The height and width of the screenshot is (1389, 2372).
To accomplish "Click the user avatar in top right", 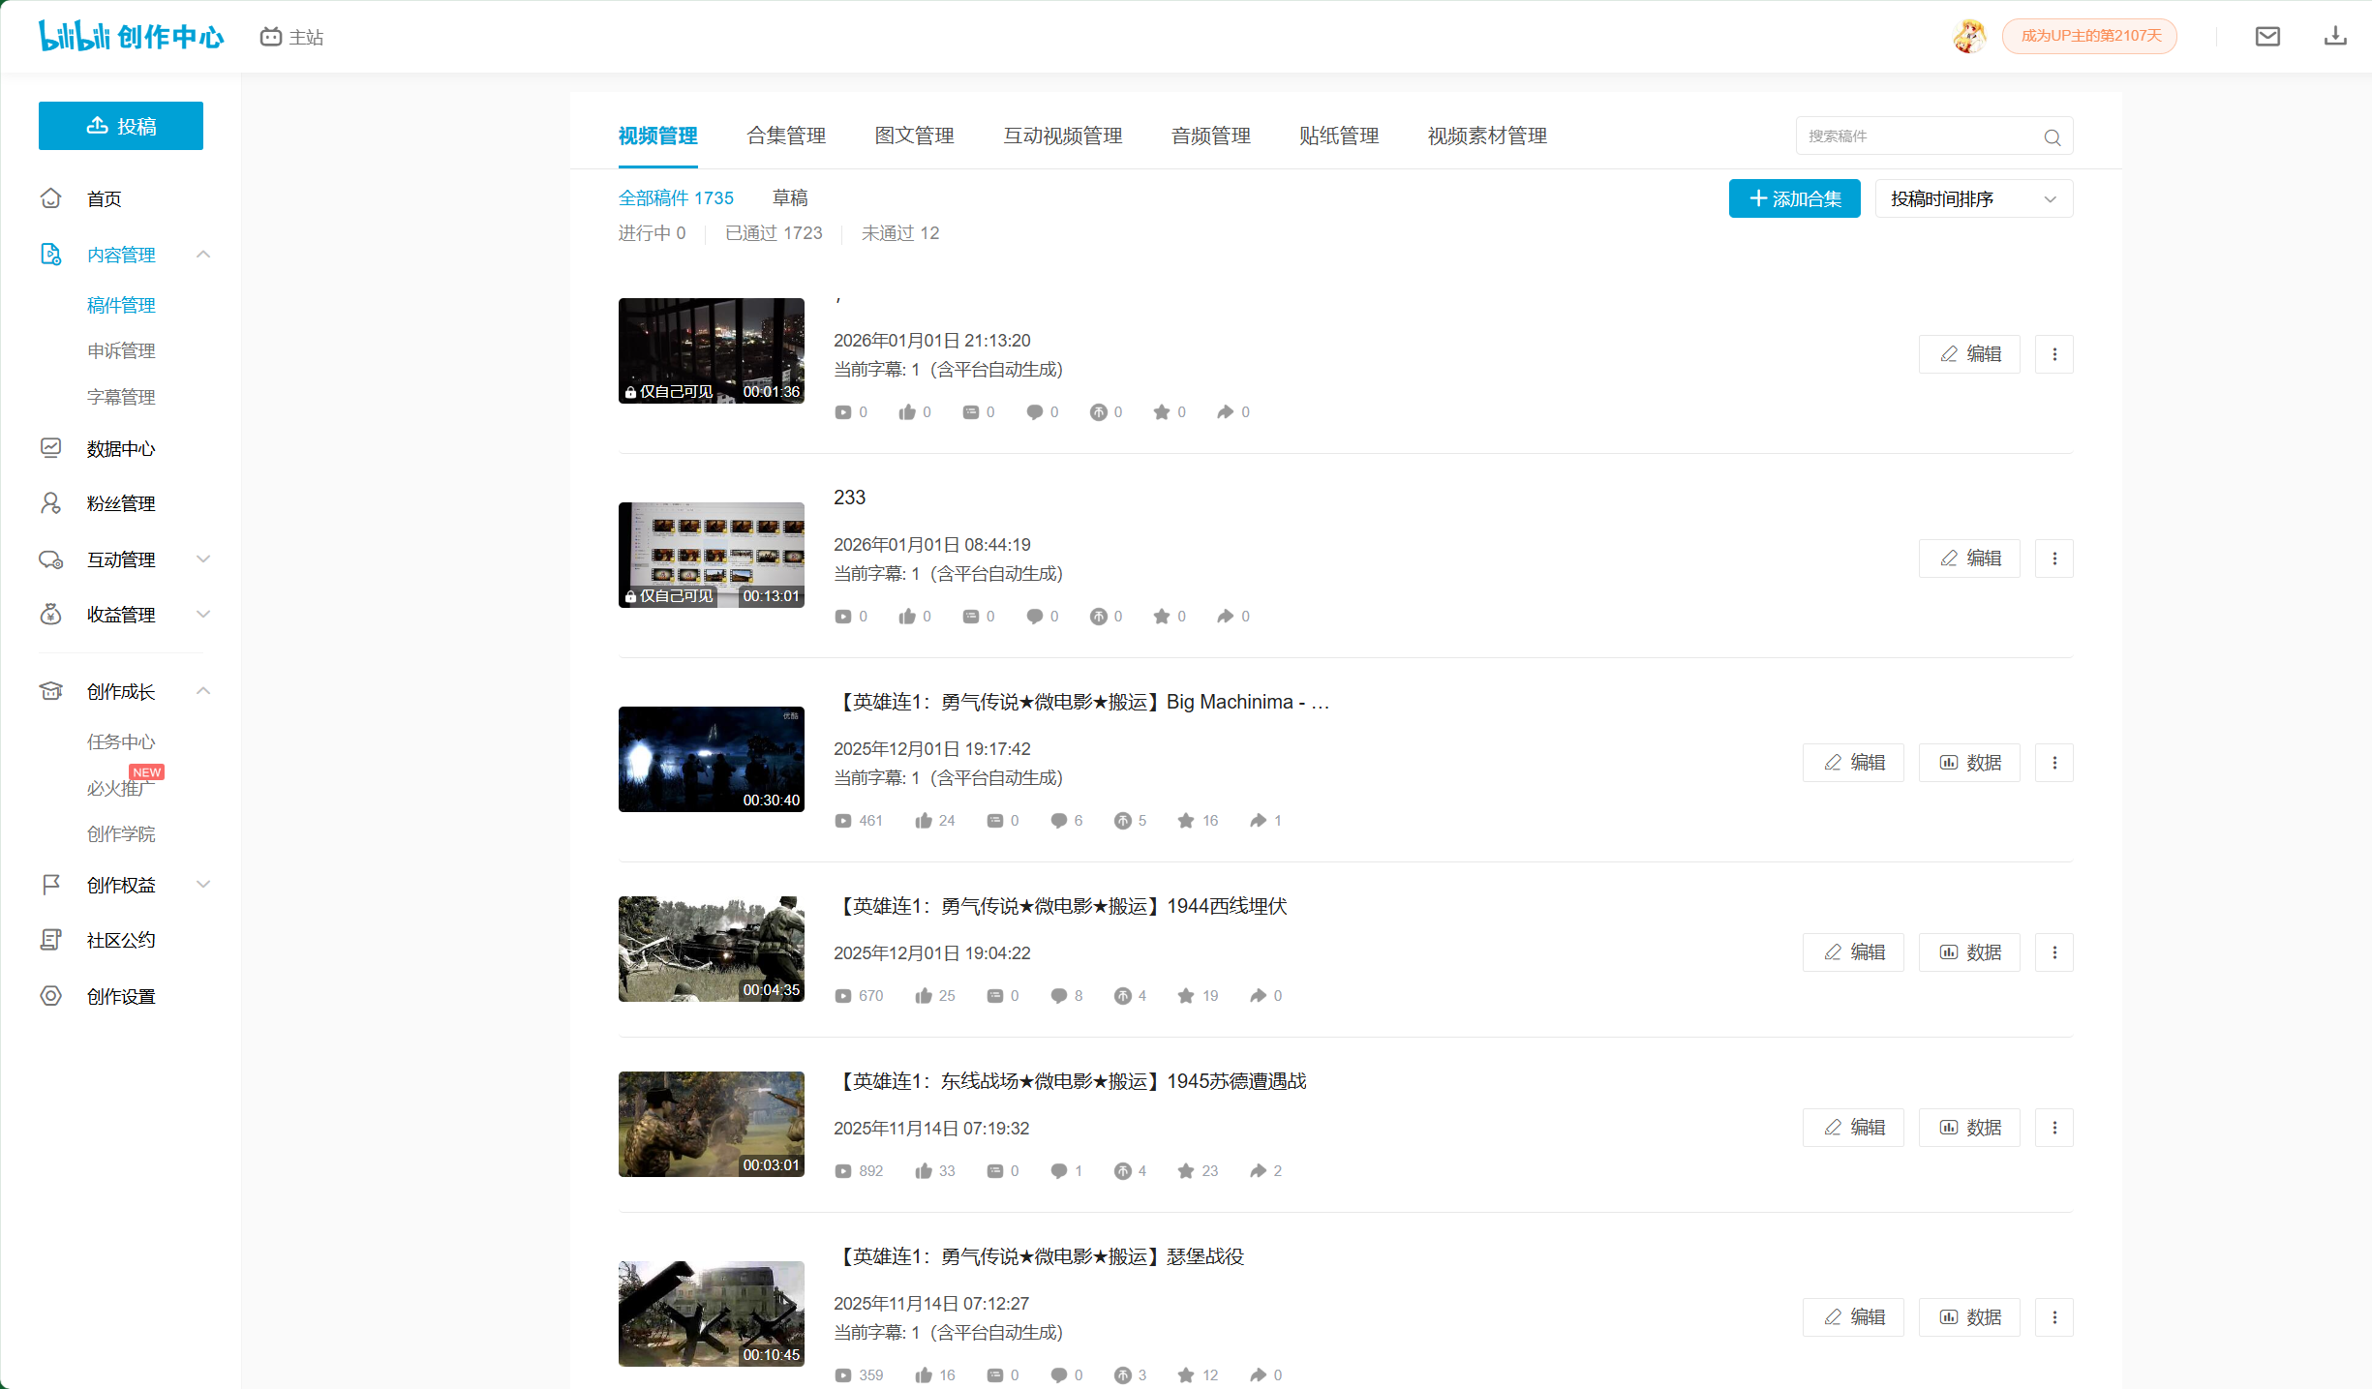I will tap(1970, 36).
